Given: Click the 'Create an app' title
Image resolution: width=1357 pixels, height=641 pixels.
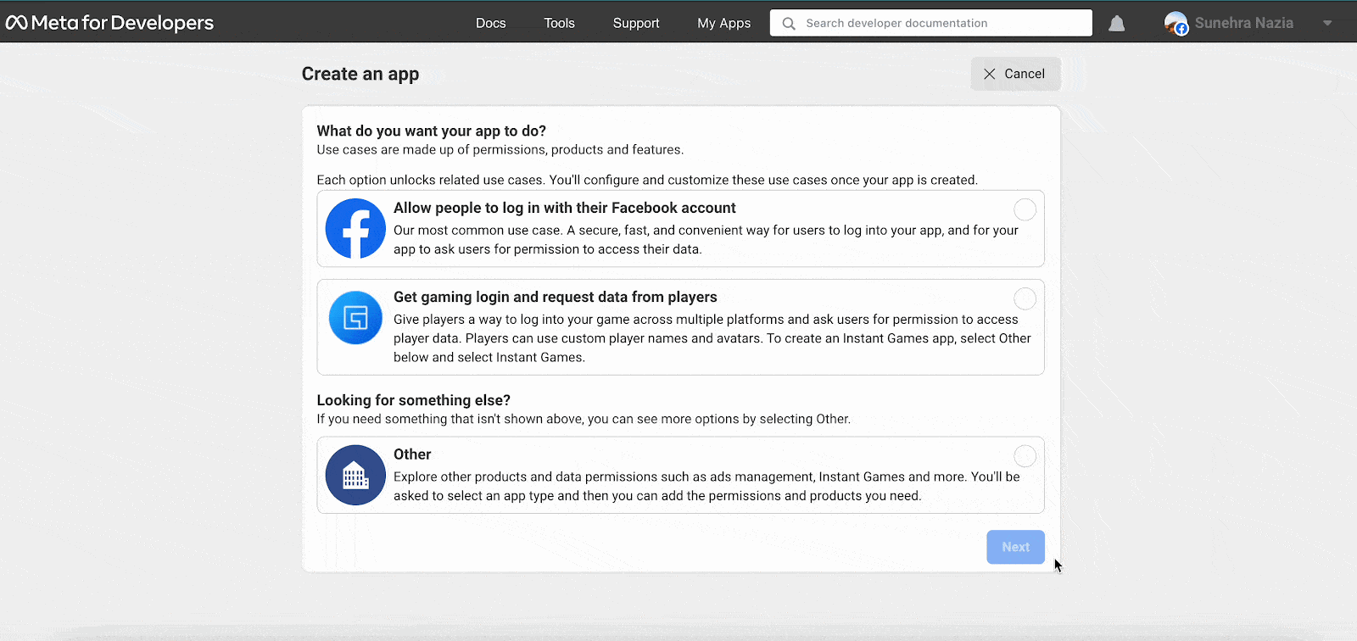Looking at the screenshot, I should (x=360, y=74).
